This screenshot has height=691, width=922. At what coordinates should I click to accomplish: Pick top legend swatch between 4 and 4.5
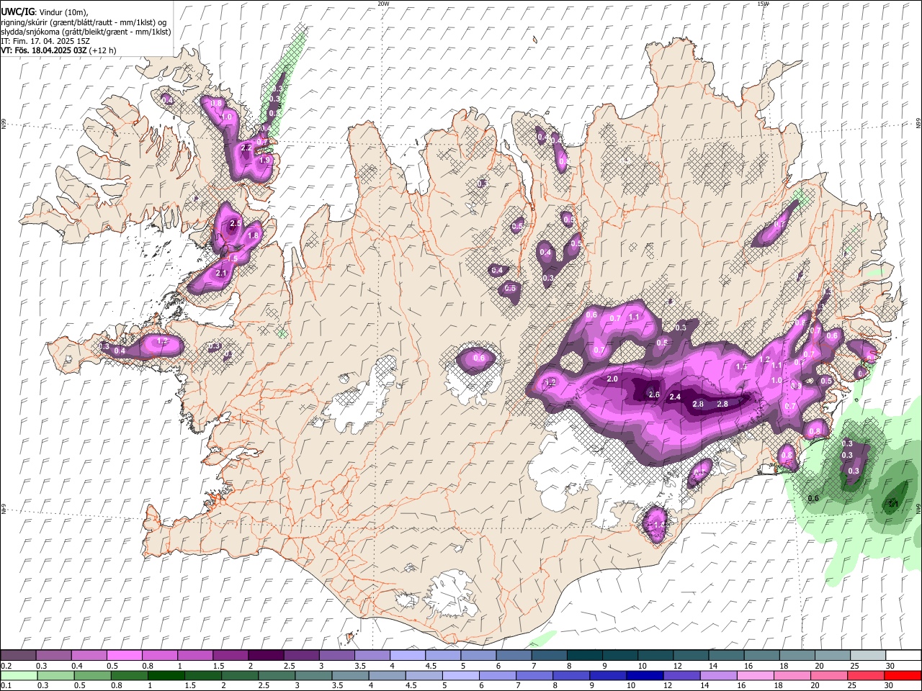pyautogui.click(x=407, y=655)
